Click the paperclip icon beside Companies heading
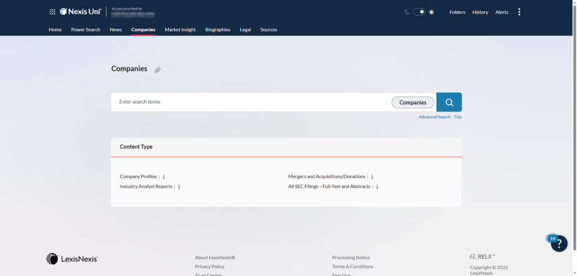Screen dimensions: 577x276 point(158,70)
